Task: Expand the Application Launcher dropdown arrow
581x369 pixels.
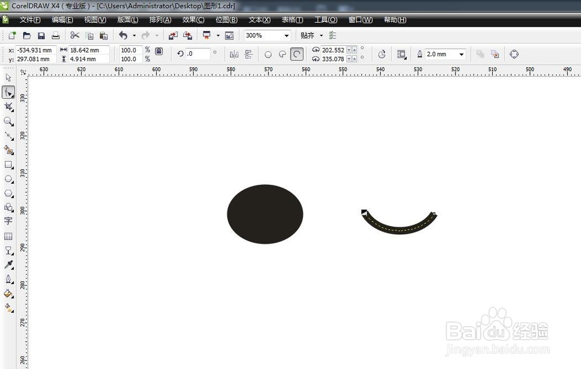Action: point(218,35)
